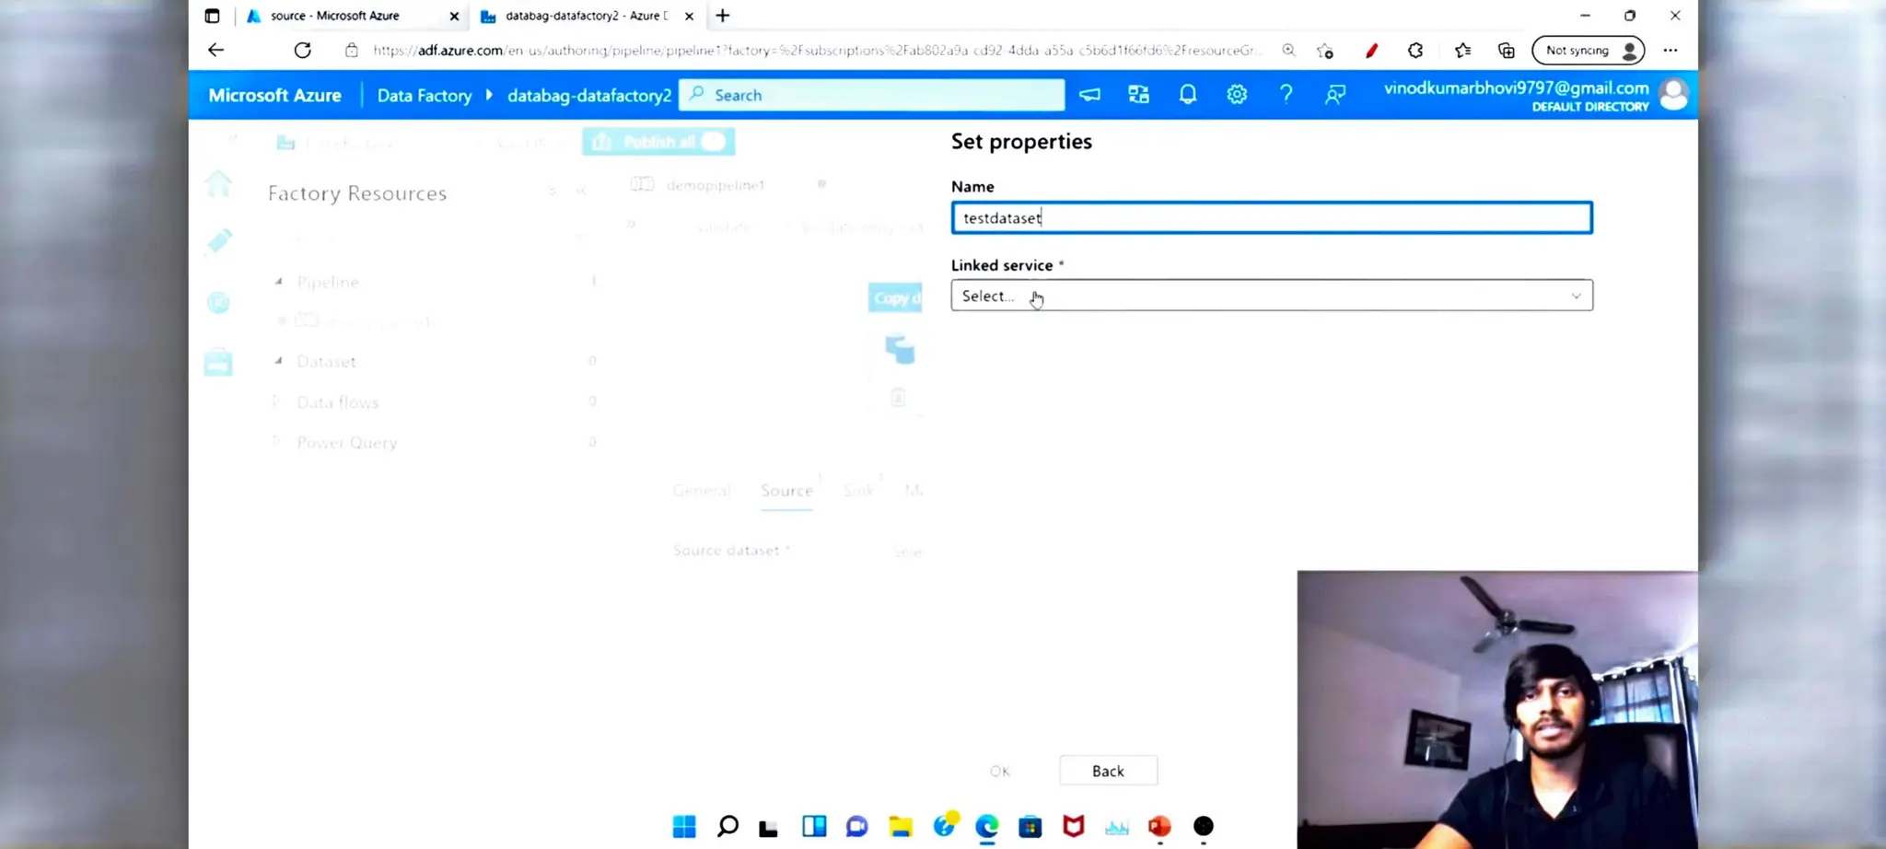Collapse the Dataset tree node
1886x849 pixels.
278,361
